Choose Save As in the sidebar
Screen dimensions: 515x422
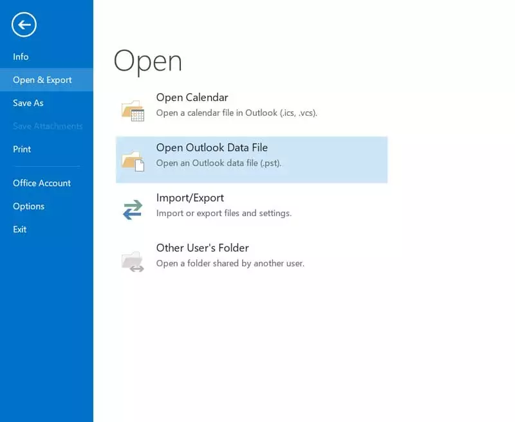[28, 103]
